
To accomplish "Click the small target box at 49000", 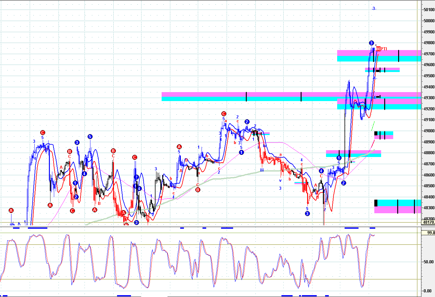I will [x=384, y=135].
